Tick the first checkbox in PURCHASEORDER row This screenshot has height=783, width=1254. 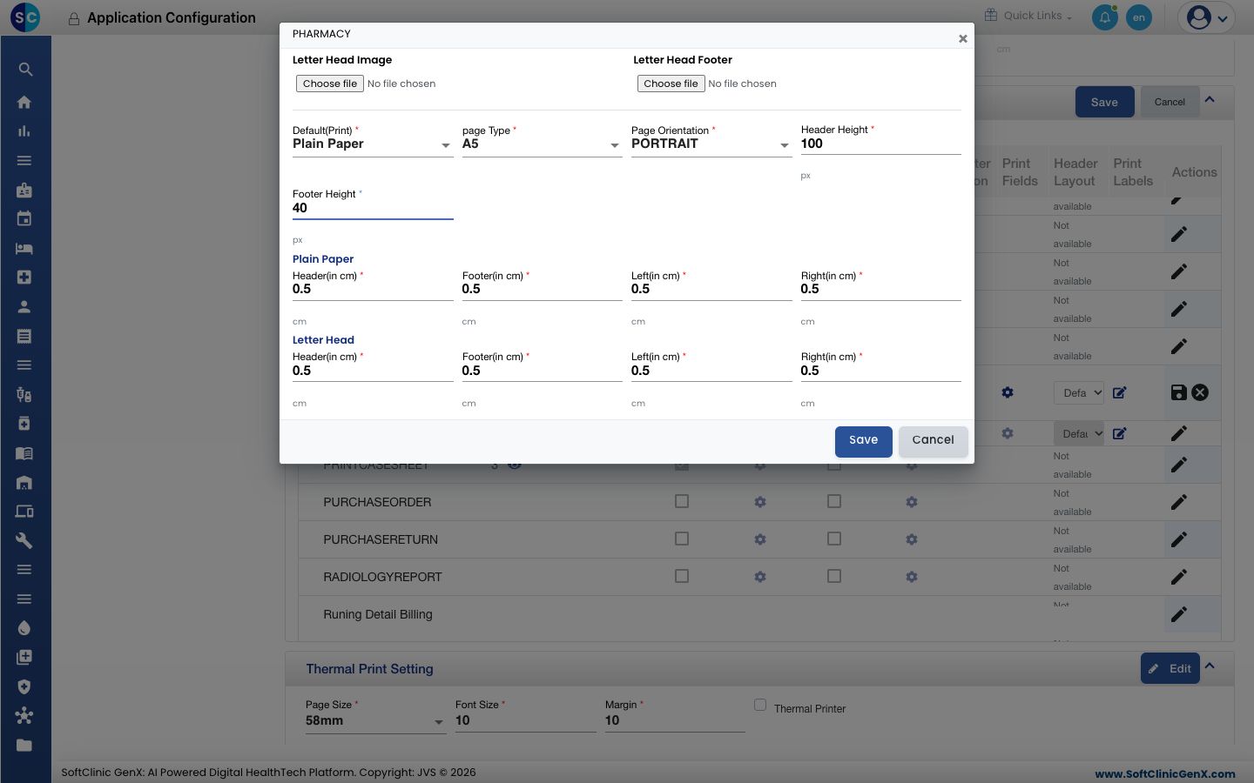682,501
